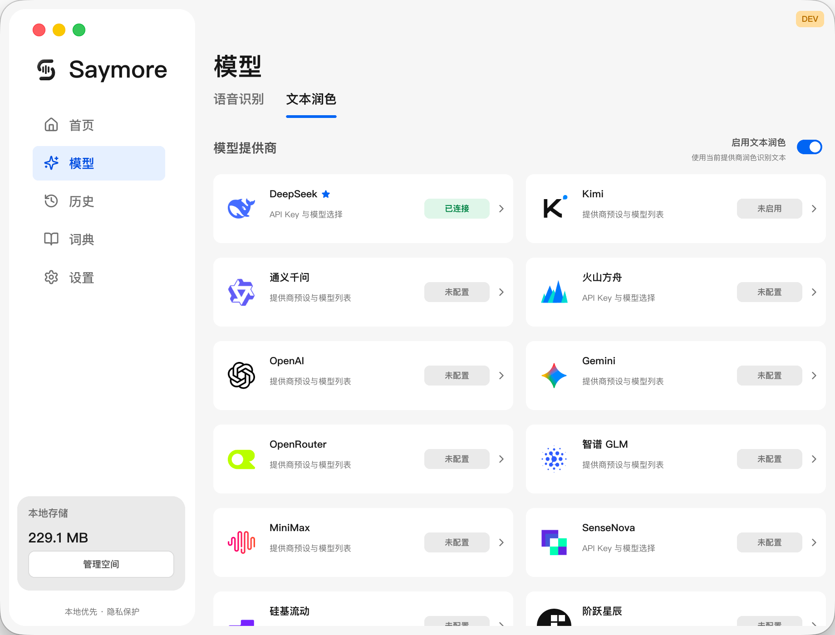
Task: Click the DeepSeek whale logo
Action: point(241,209)
